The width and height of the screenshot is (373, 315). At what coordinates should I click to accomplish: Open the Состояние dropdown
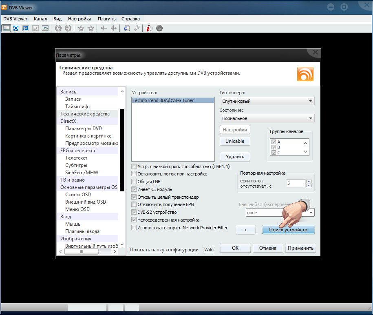pyautogui.click(x=267, y=118)
